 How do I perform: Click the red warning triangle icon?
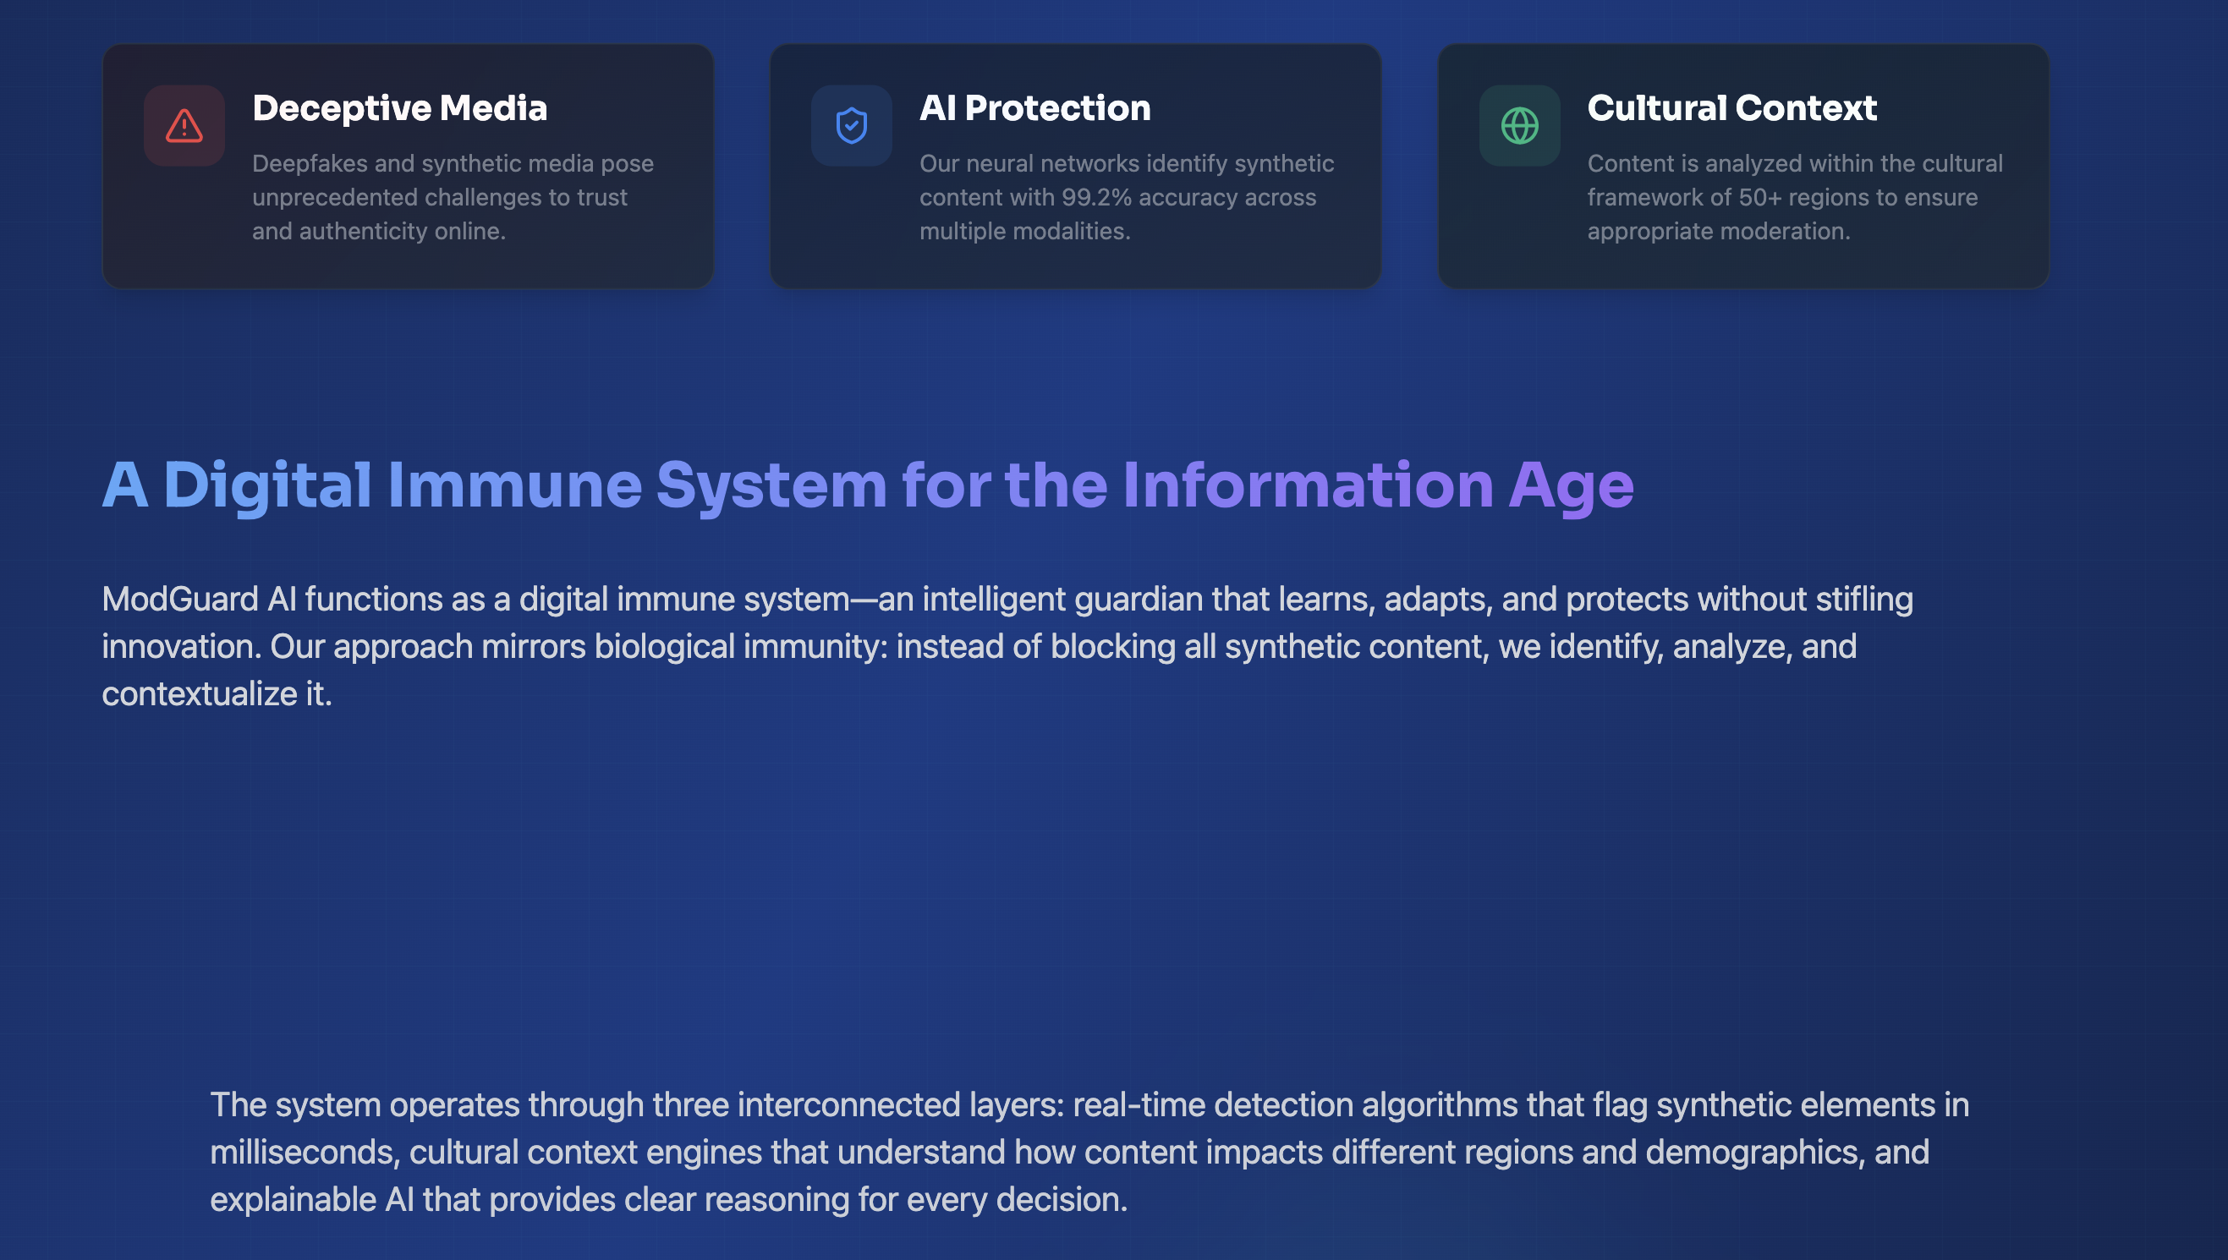tap(184, 125)
